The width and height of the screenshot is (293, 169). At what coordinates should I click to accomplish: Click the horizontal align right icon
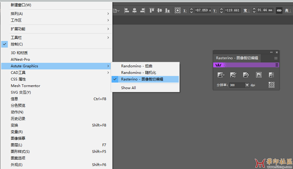pos(142,10)
